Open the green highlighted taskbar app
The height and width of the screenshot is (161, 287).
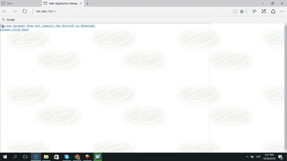click(x=98, y=157)
